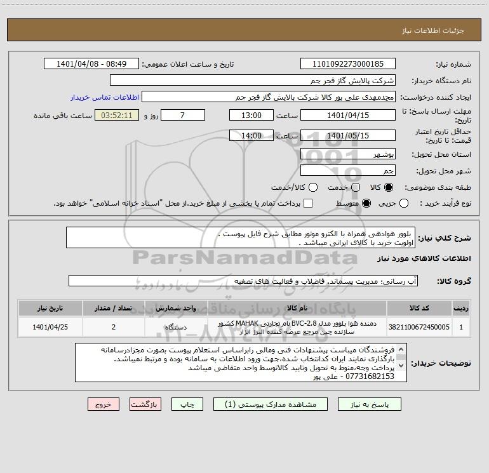Click the واحد شمارش column header
This screenshot has height=473, width=489.
click(176, 308)
